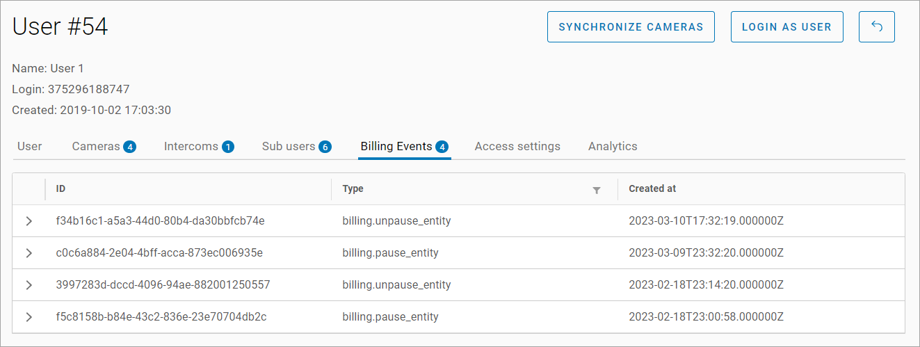Click the back arrow icon button
Viewport: 920px width, 347px height.
[x=877, y=27]
